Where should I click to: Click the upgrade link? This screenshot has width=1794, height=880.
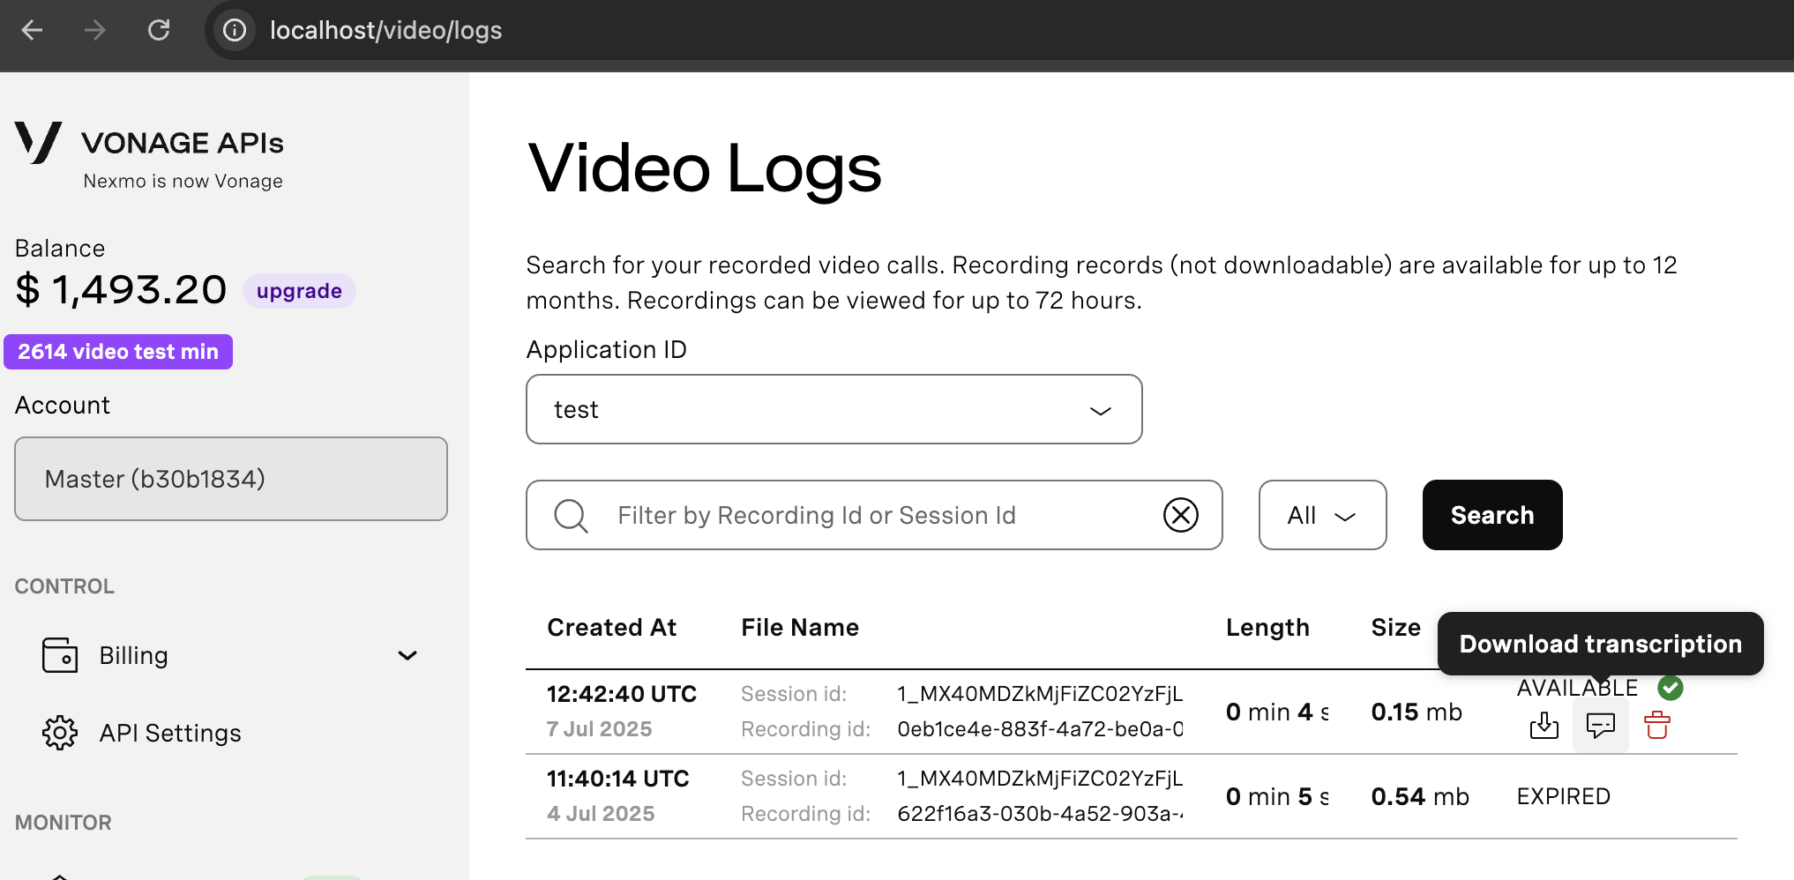(299, 291)
